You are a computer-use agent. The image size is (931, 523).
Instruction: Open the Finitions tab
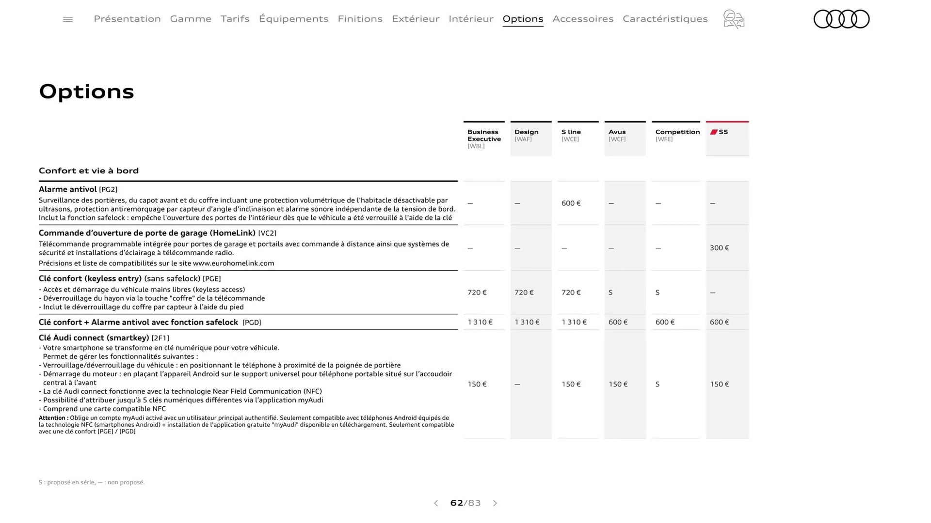[x=360, y=19]
